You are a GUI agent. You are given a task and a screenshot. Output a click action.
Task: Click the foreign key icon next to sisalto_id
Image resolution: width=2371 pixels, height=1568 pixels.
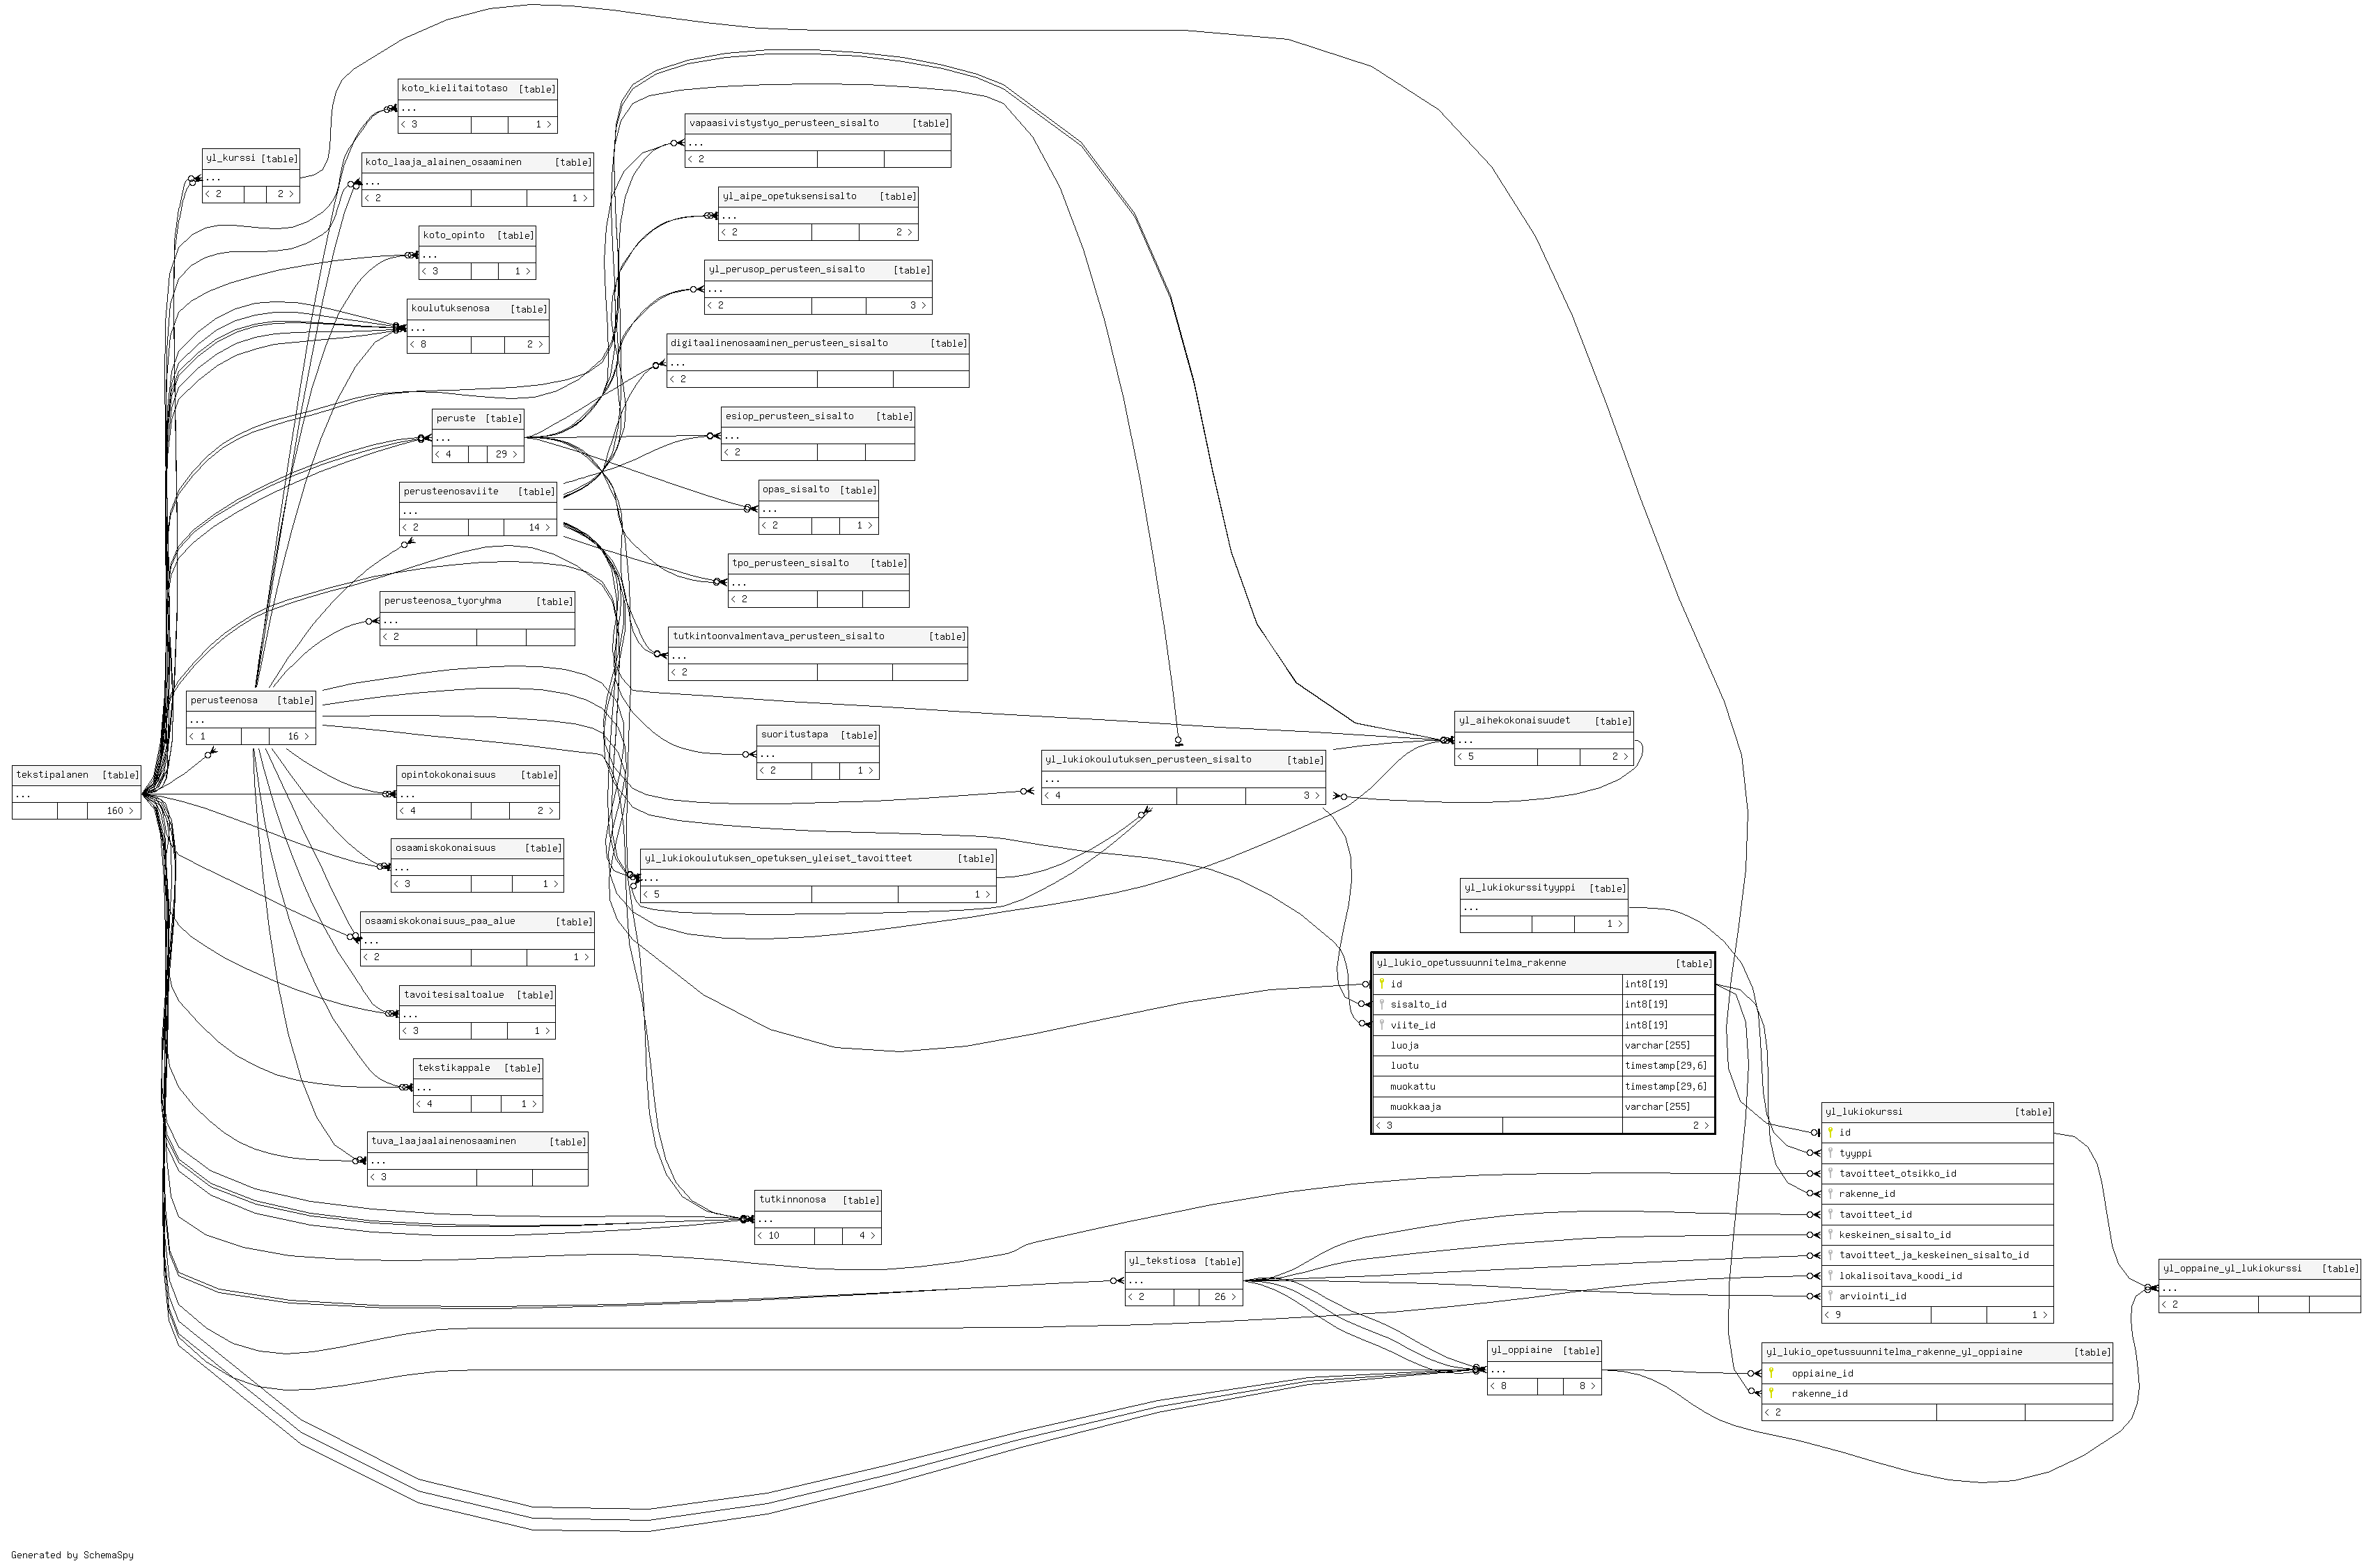(x=1382, y=1004)
